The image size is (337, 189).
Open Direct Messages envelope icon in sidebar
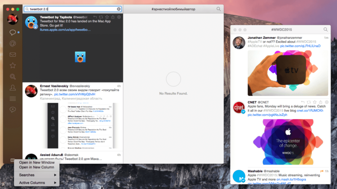(x=13, y=54)
